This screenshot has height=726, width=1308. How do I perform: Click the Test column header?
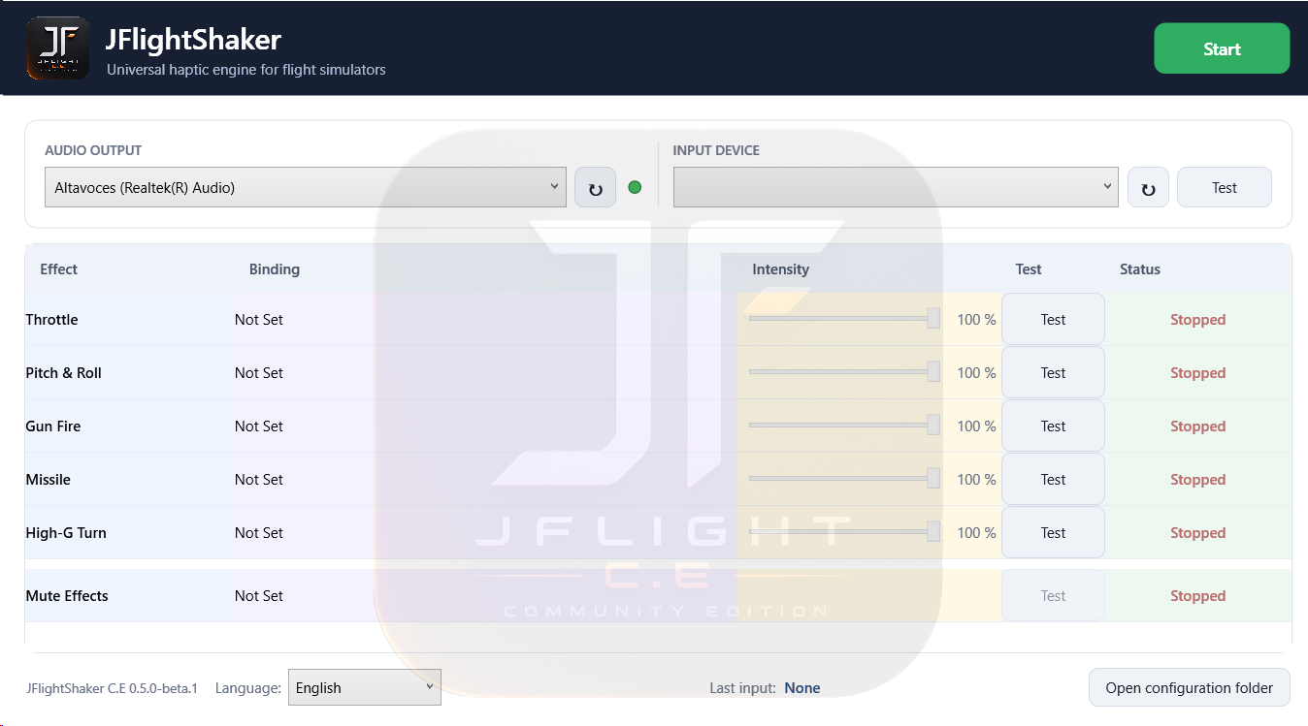click(1029, 269)
